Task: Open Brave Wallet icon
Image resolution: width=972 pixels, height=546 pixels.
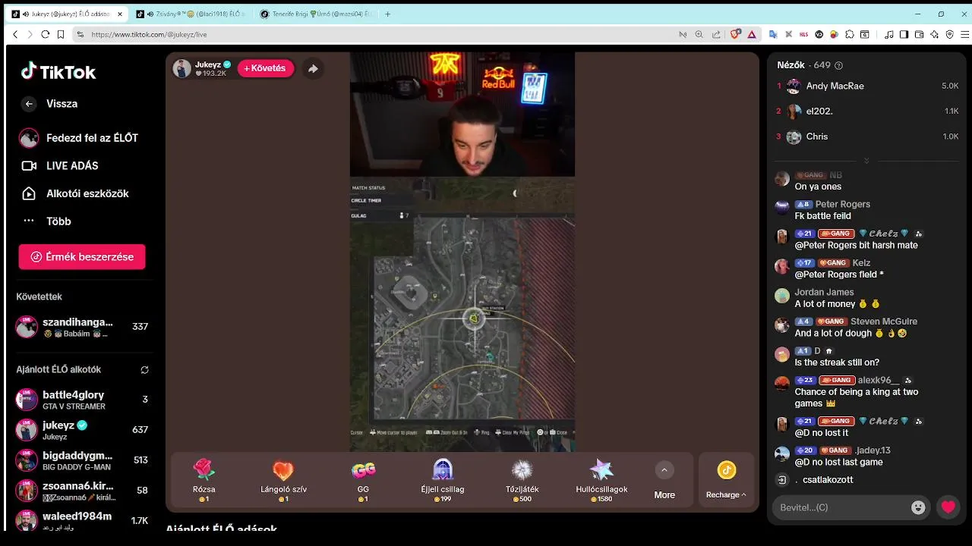Action: coord(919,34)
